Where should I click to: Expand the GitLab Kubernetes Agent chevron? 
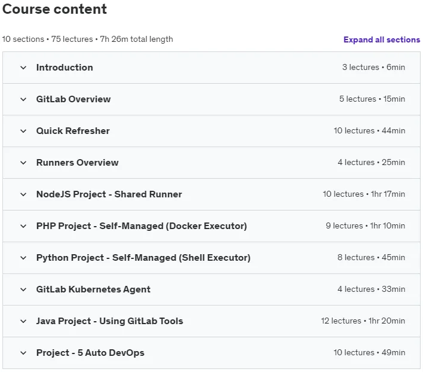tap(23, 289)
